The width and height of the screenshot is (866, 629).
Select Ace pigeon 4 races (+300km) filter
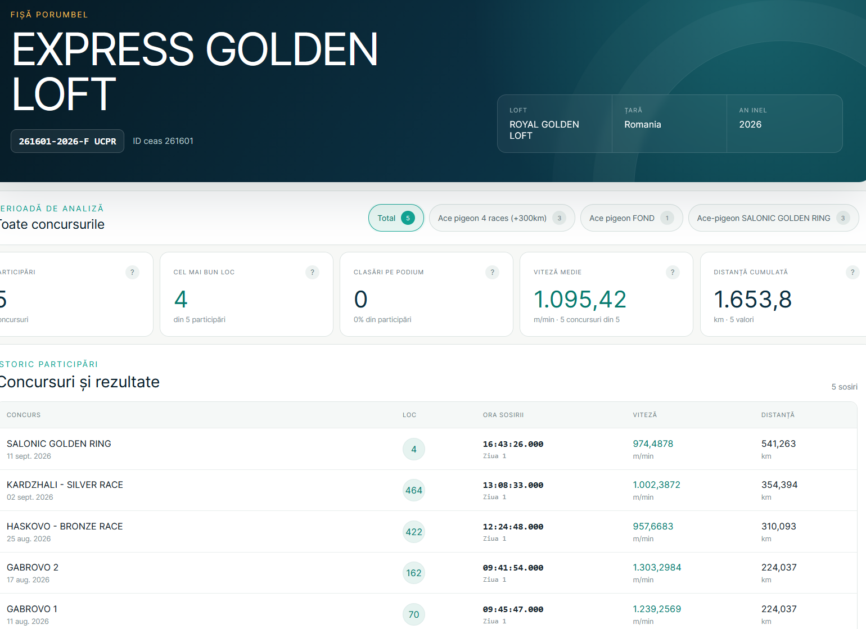click(502, 218)
